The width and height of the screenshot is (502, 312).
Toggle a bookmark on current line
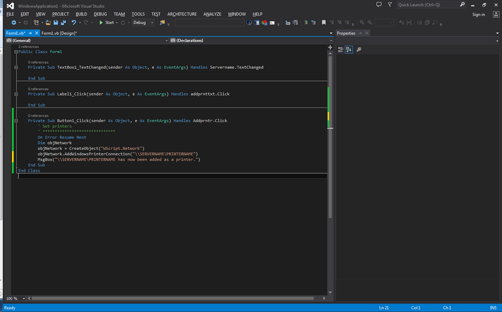click(324, 23)
